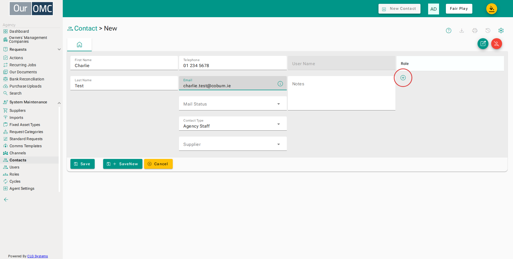Viewport: 513px width, 259px height.
Task: Open the Mail Status dropdown
Action: click(x=233, y=103)
